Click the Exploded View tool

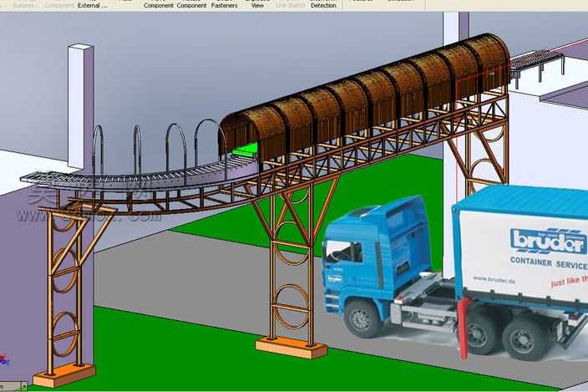point(257,4)
